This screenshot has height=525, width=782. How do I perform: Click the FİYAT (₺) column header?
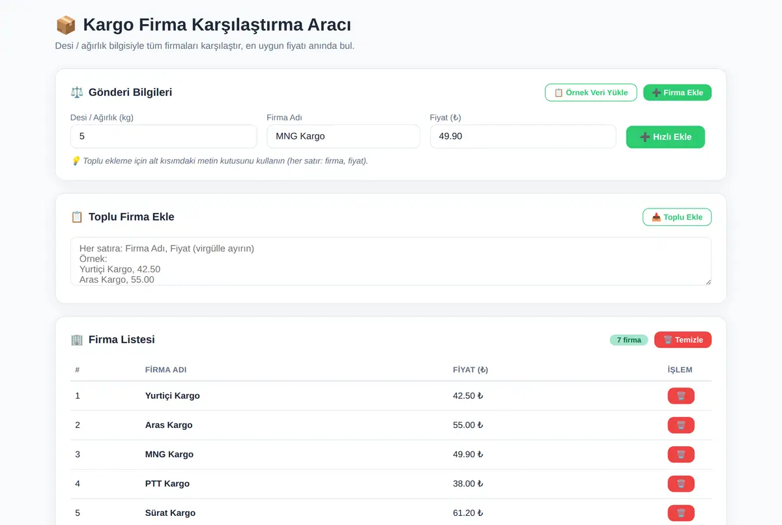(471, 370)
